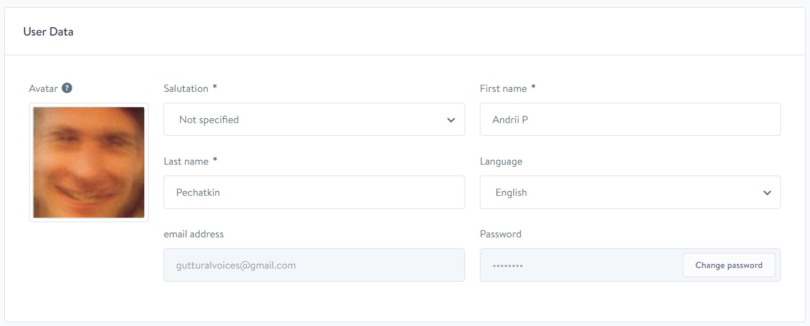Click the avatar profile picture
Viewport: 810px width, 326px height.
tap(89, 162)
